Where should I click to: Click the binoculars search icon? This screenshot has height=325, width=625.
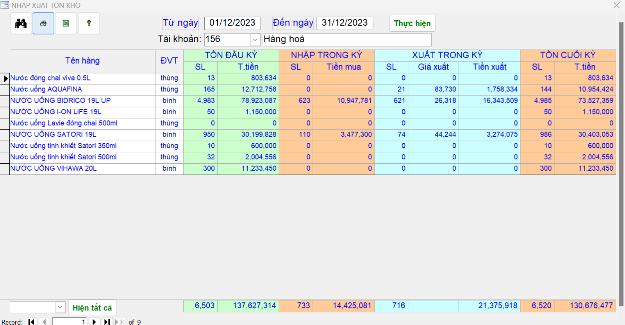click(21, 23)
